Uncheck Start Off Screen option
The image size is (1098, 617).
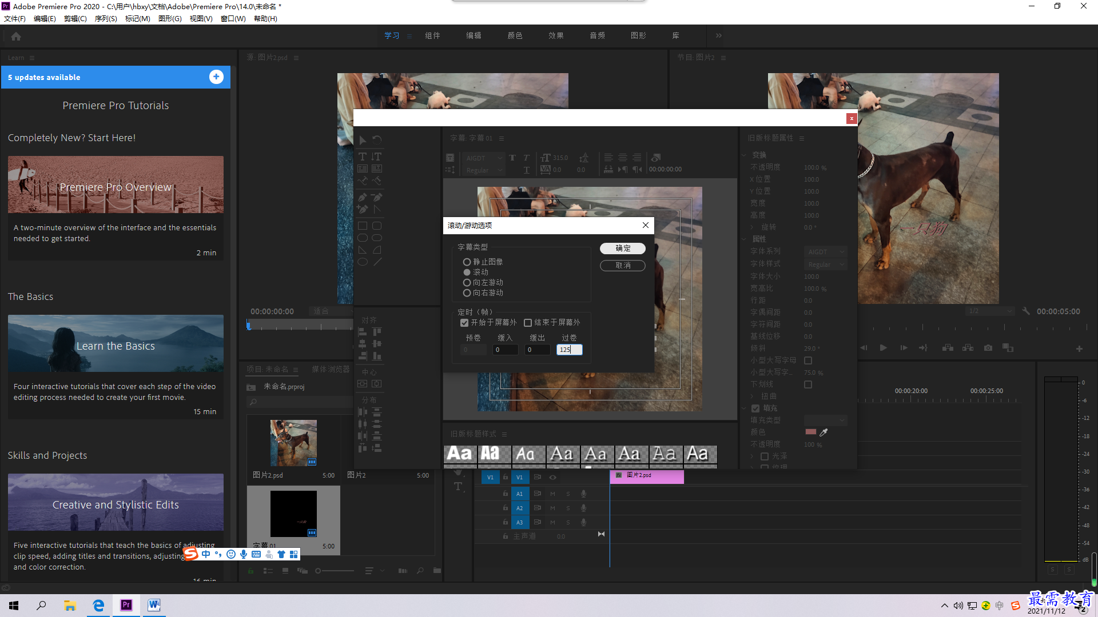point(464,323)
